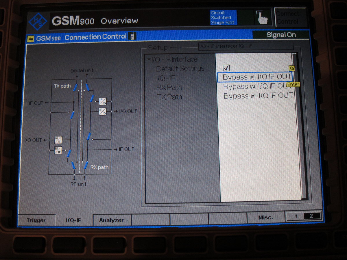Click the RF unit label in diagram

[x=78, y=184]
